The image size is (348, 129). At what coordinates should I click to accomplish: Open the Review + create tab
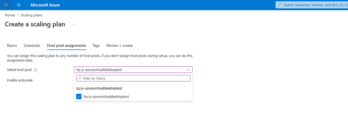[x=119, y=45]
